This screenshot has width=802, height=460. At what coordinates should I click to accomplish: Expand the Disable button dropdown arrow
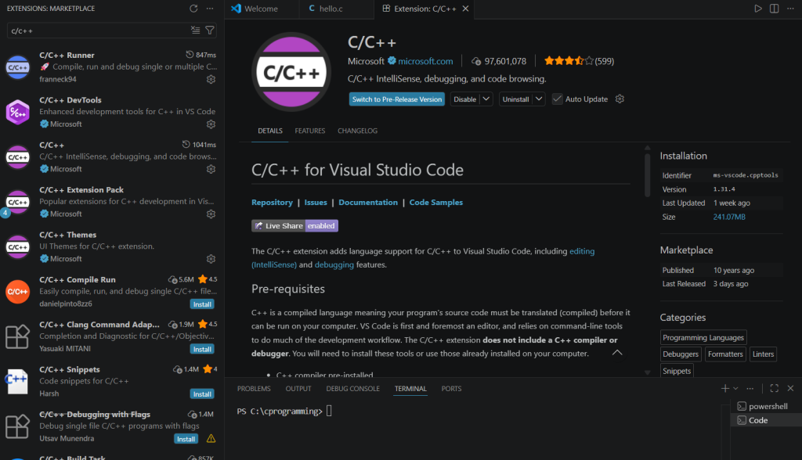pos(486,99)
